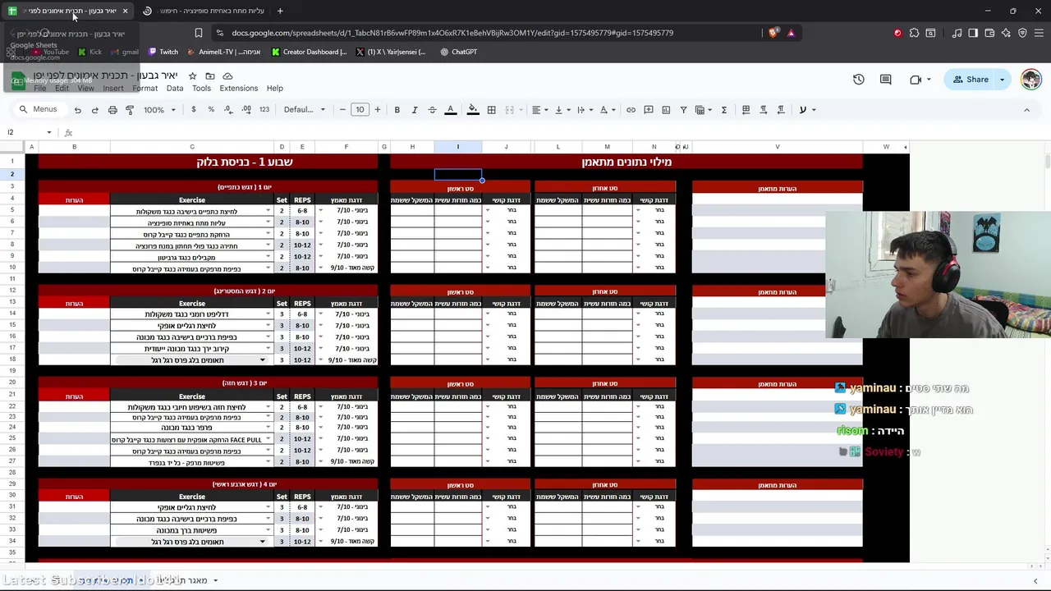Toggle bold formatting

pos(397,110)
